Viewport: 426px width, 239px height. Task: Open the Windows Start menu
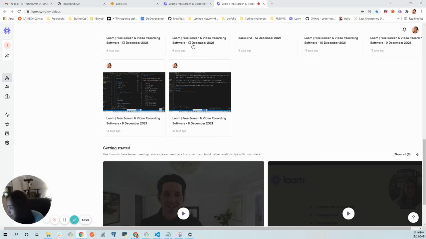[5, 235]
